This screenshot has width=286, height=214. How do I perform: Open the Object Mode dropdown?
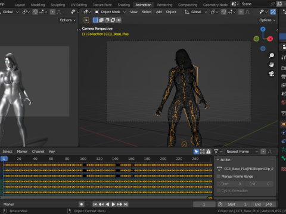[x=110, y=12]
